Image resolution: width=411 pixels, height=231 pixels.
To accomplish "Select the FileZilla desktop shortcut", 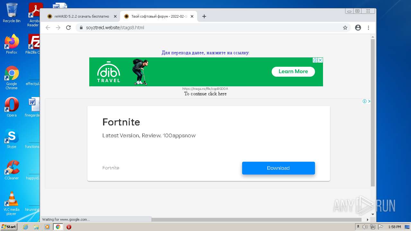I will coord(33,44).
